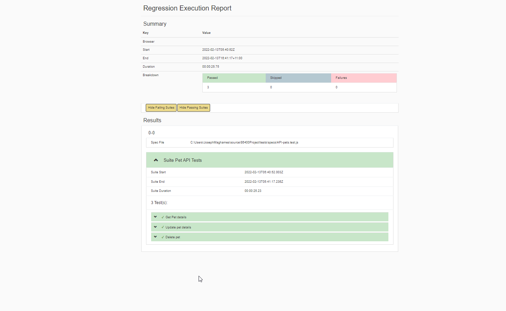Viewport: 506px width, 311px height.
Task: Click the passed count value 3
Action: (208, 87)
